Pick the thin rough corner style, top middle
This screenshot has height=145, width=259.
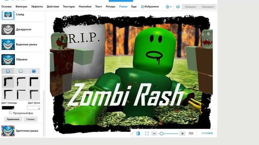(21, 82)
